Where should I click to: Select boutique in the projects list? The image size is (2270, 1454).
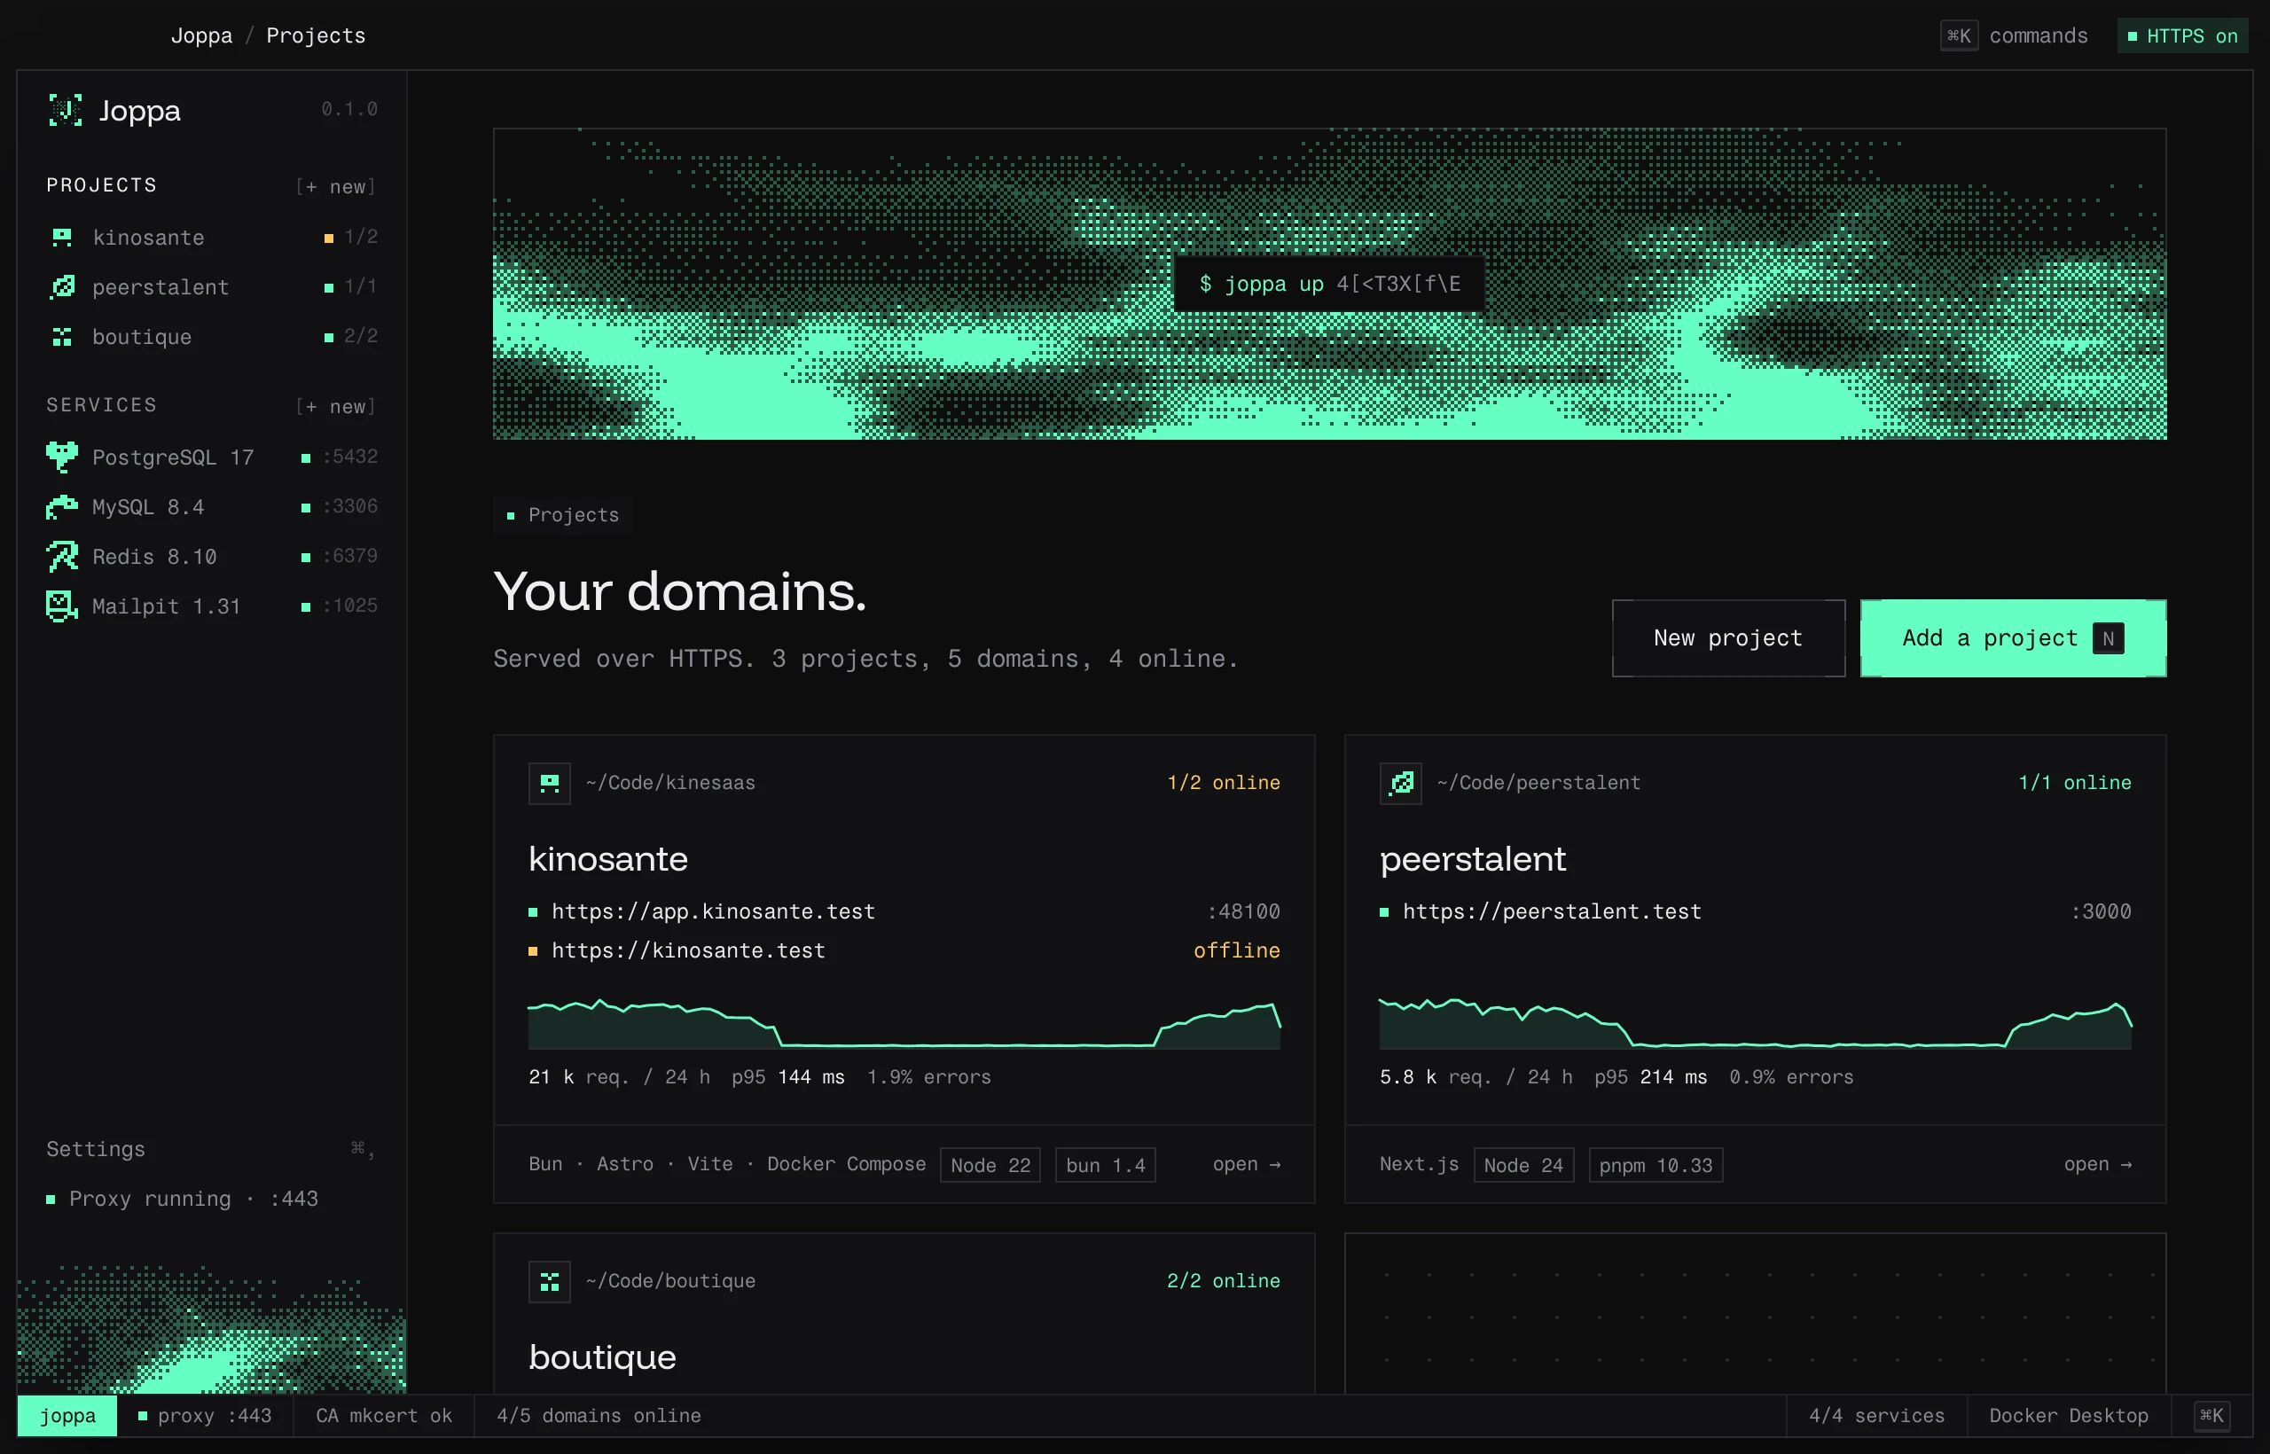213,337
